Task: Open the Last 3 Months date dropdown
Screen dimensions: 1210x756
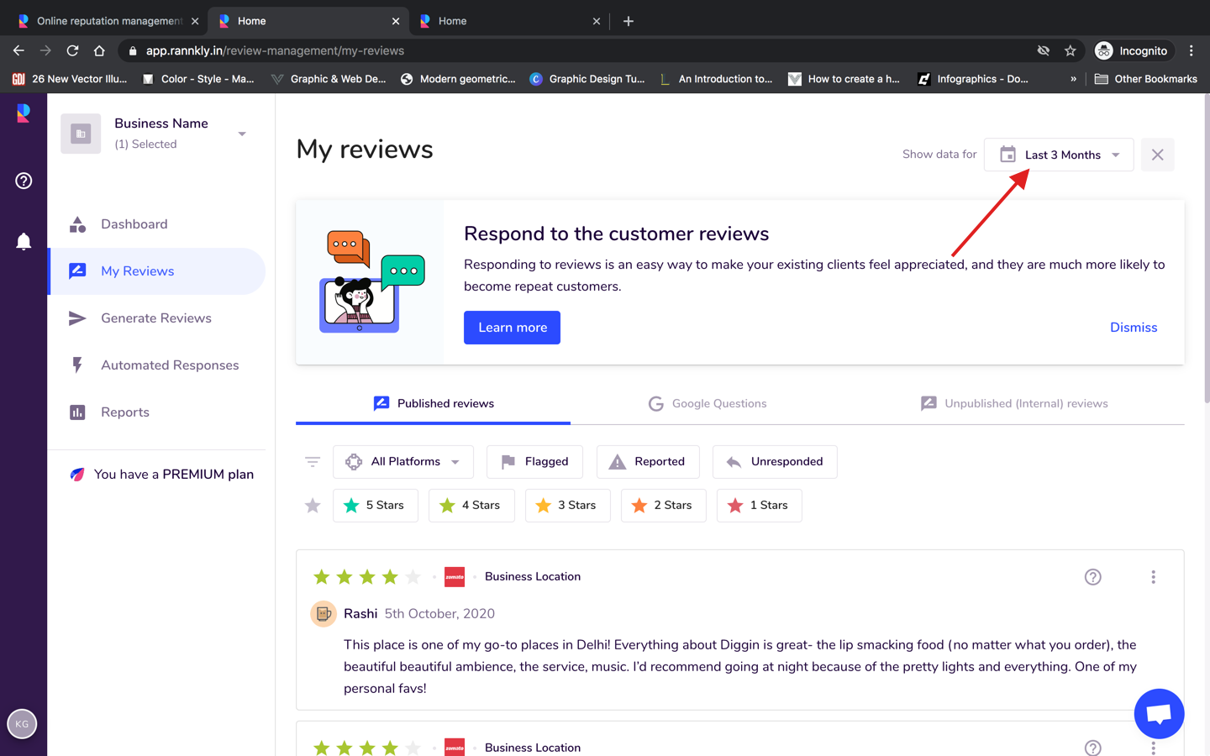Action: 1059,155
